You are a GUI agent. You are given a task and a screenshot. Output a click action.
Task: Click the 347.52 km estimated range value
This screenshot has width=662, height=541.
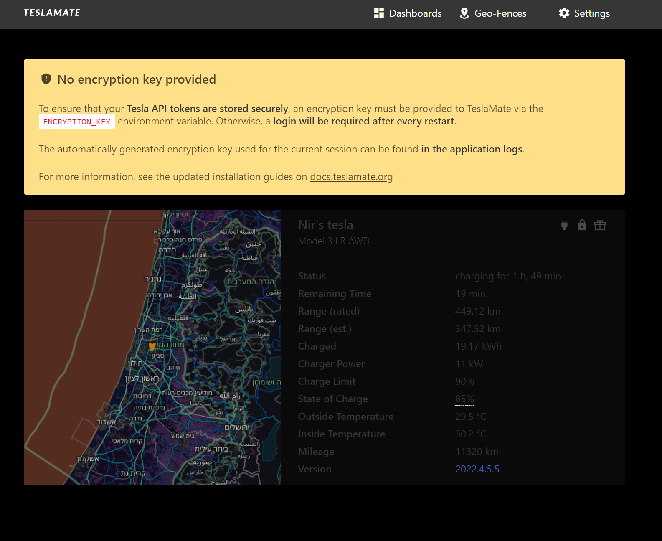coord(478,329)
